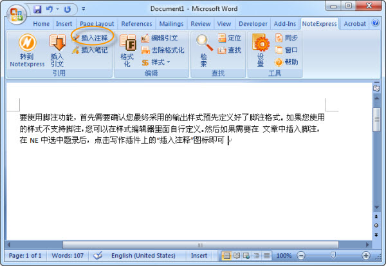This screenshot has width=386, height=266.
Task: Click Words: 107 word count
Action: pos(68,256)
